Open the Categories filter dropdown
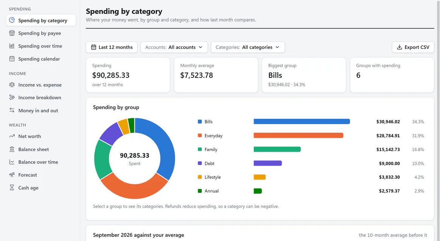 pyautogui.click(x=248, y=47)
